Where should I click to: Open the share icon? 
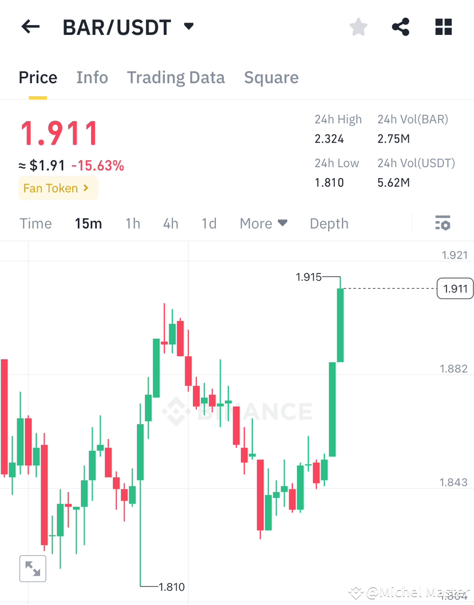pos(401,27)
